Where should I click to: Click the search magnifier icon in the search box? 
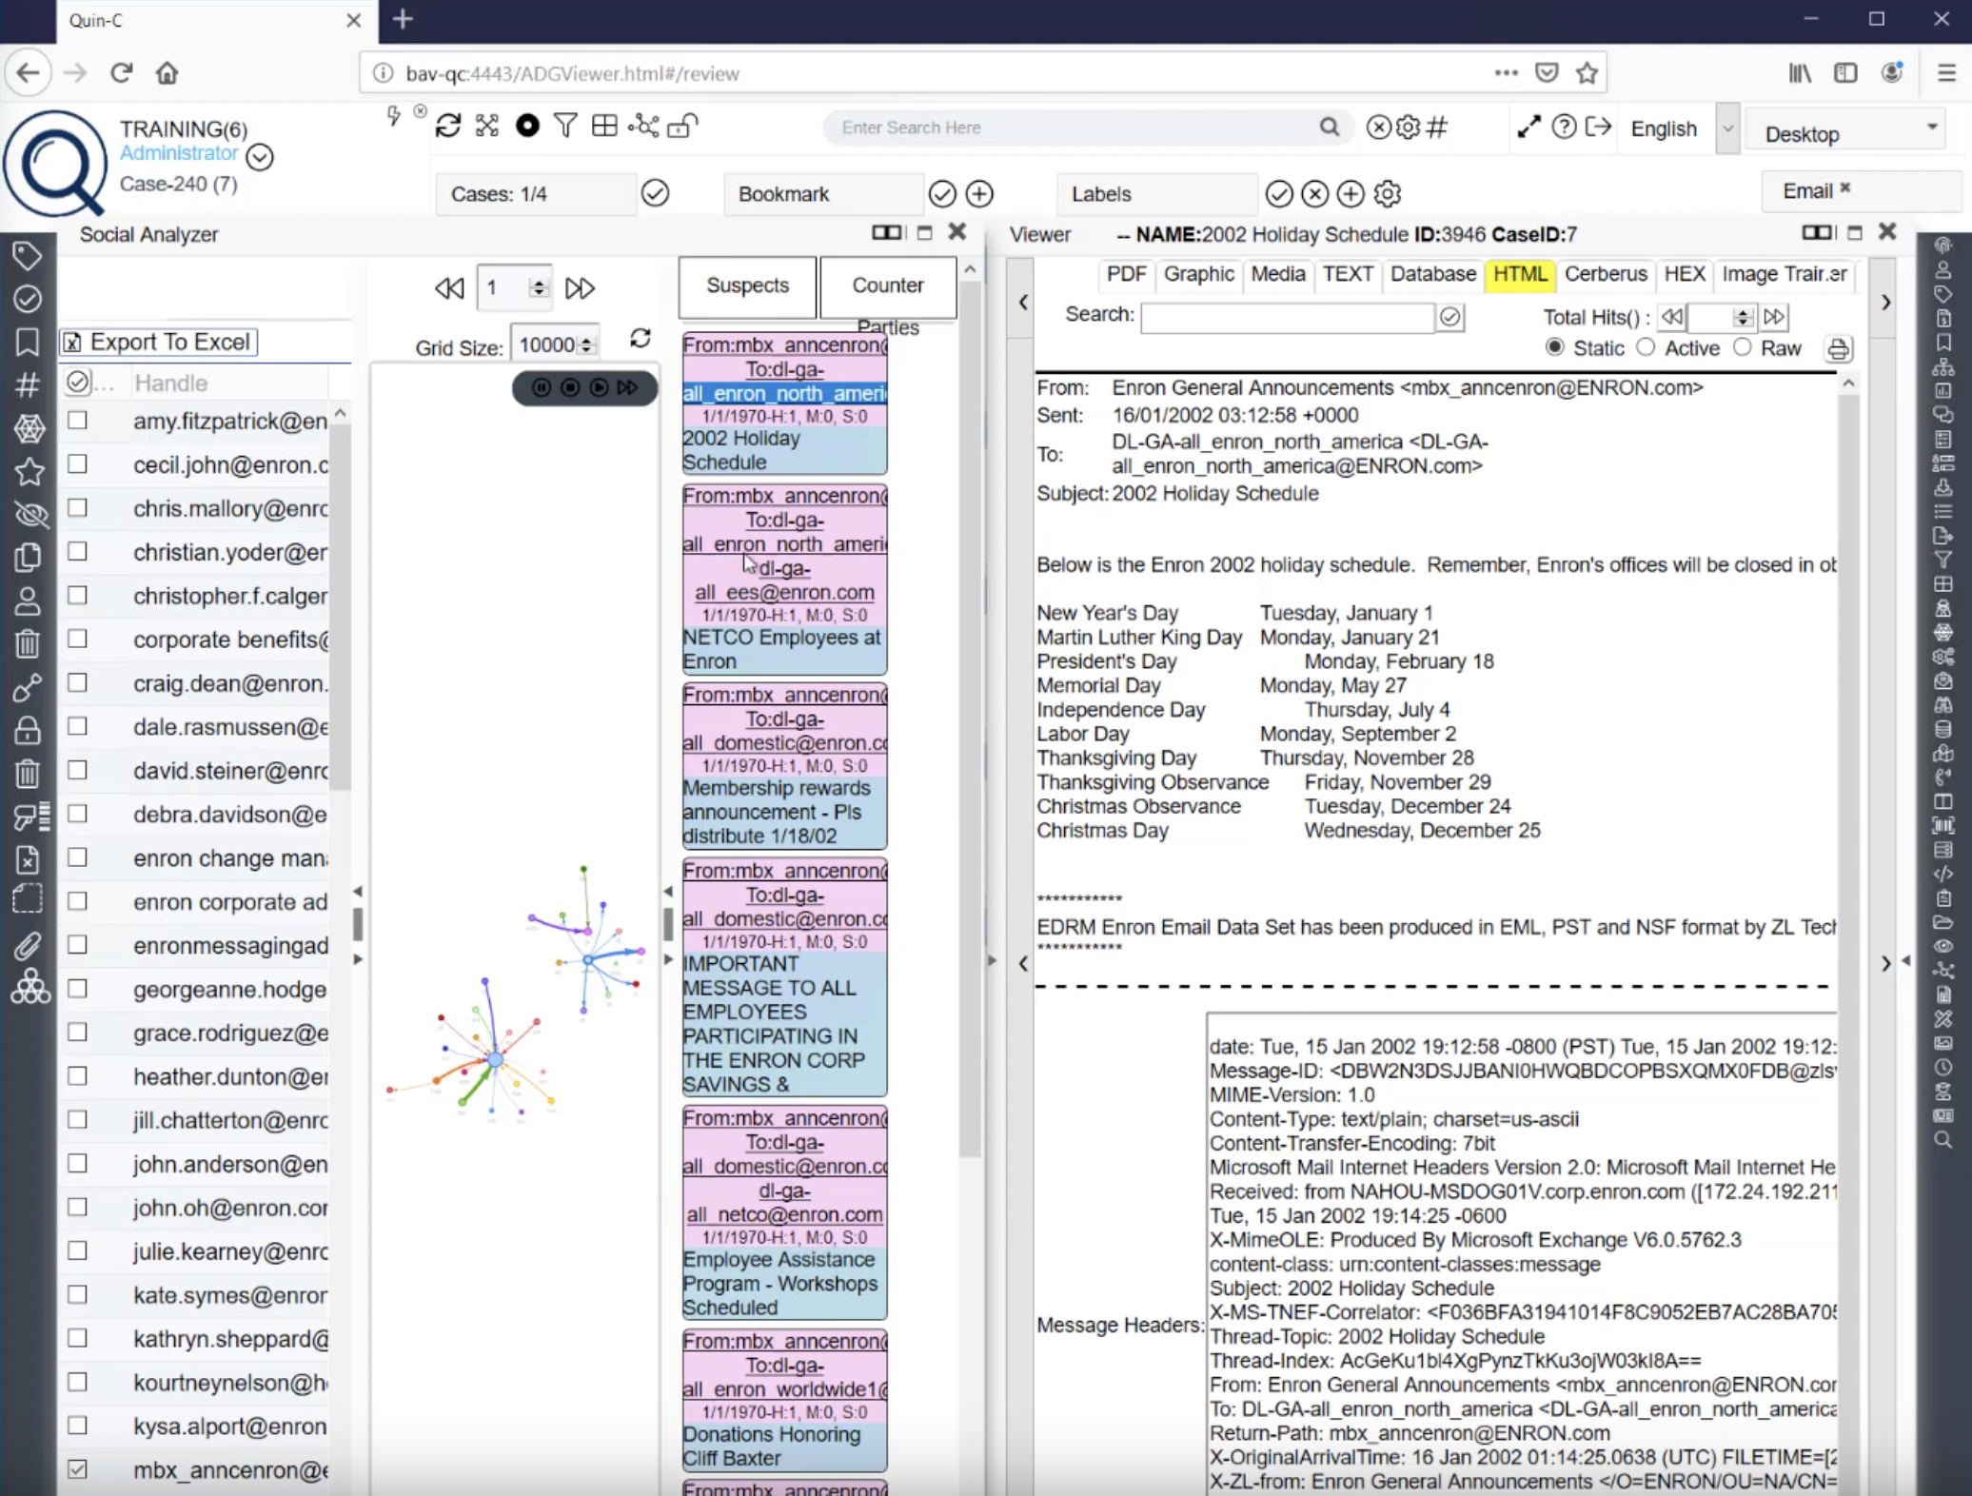(x=1330, y=128)
